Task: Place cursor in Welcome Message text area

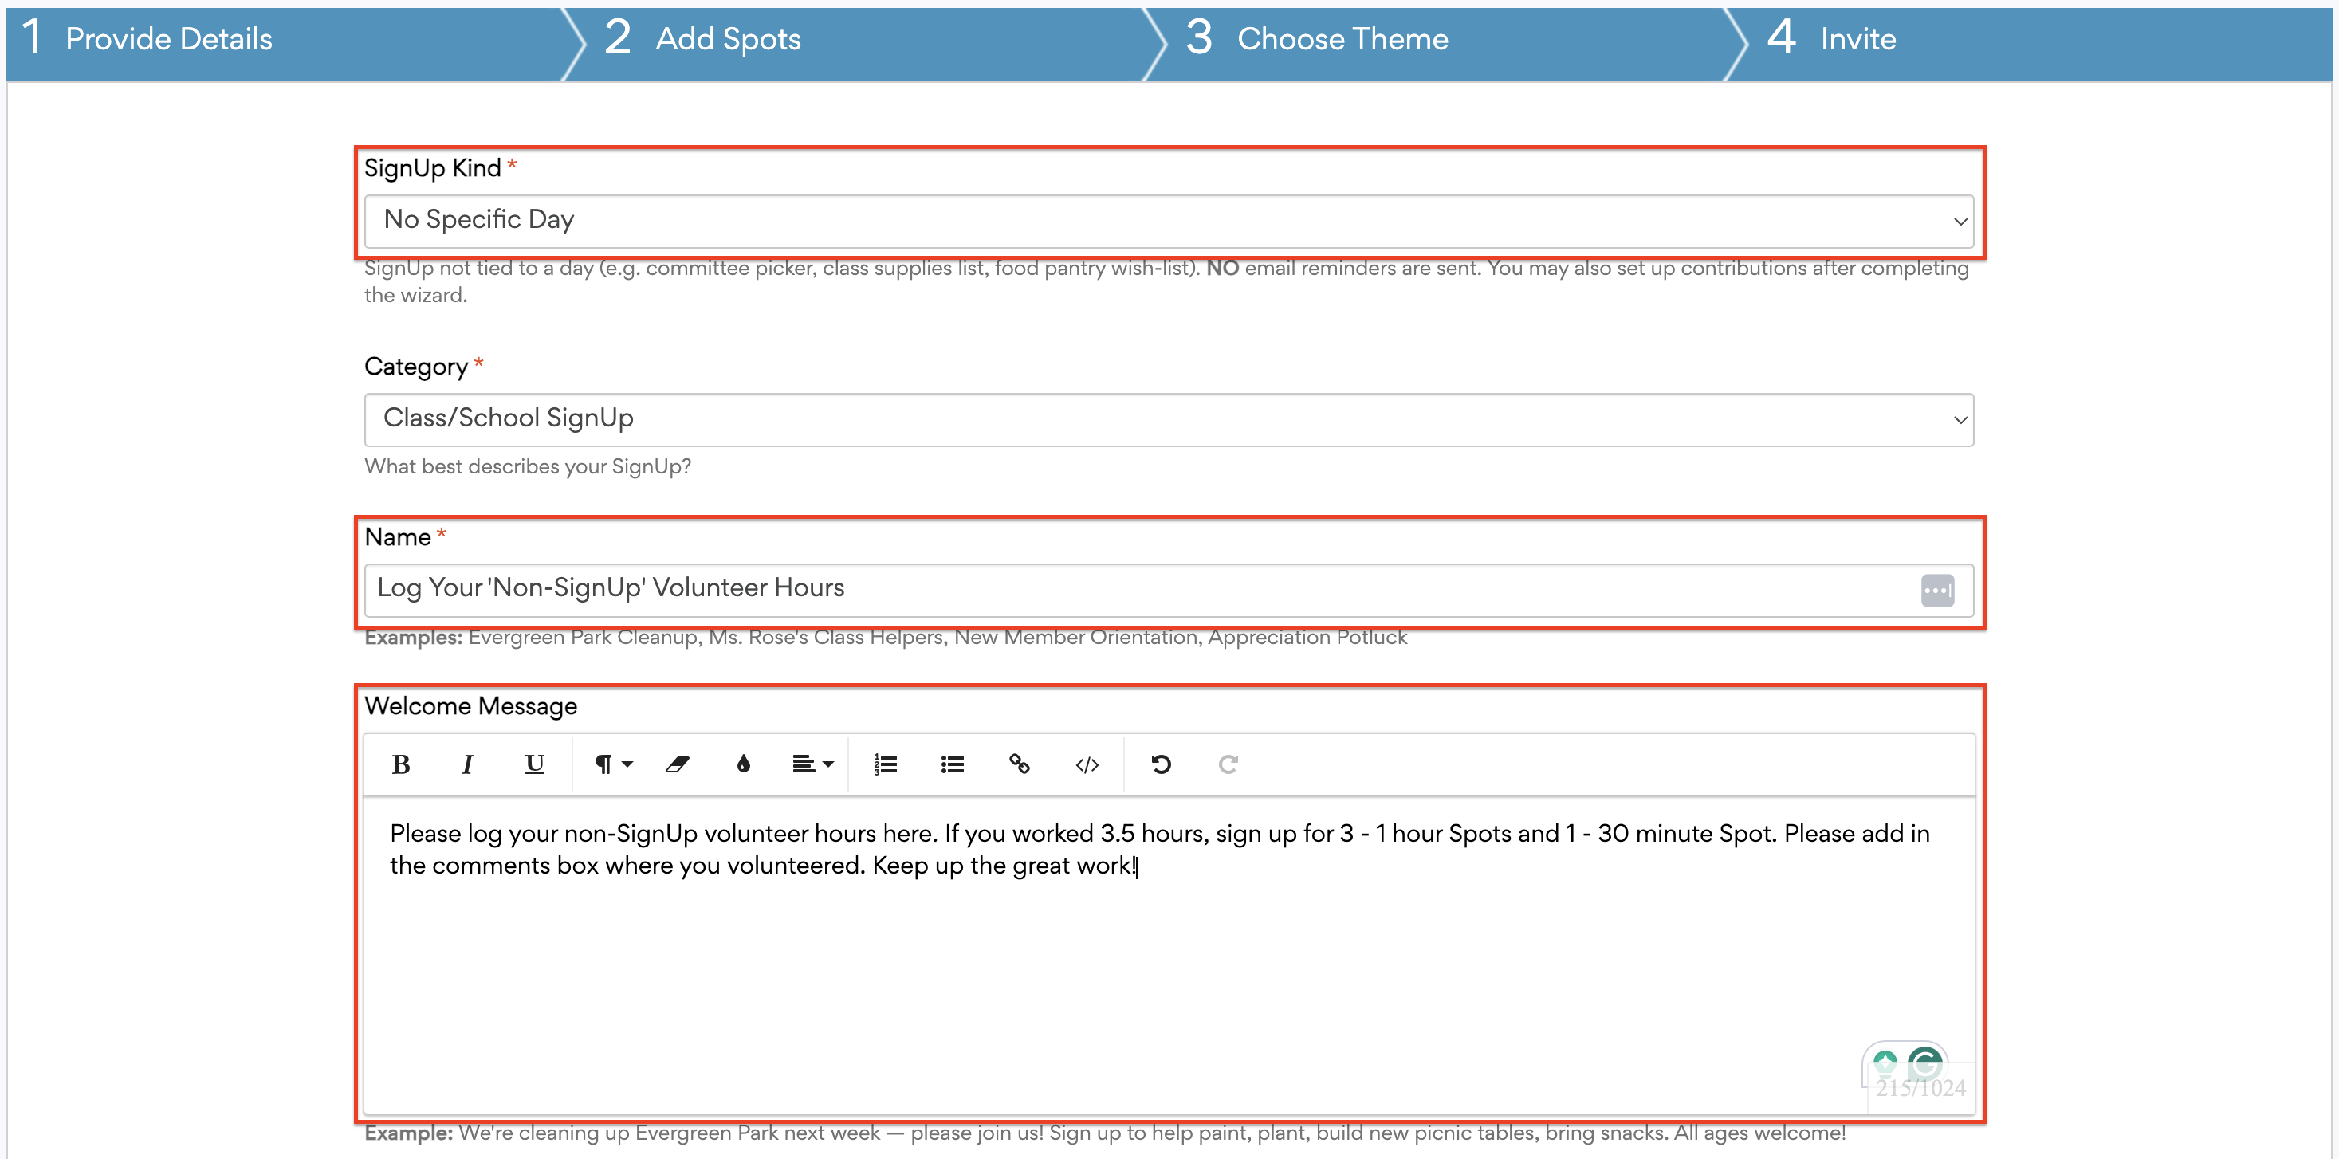Action: click(1169, 953)
